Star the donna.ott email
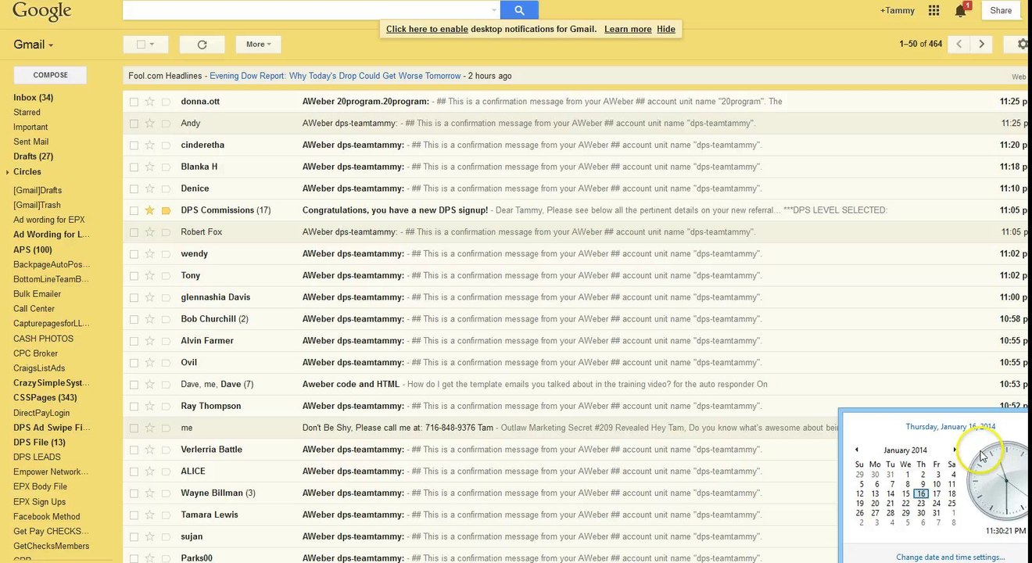 pyautogui.click(x=149, y=102)
